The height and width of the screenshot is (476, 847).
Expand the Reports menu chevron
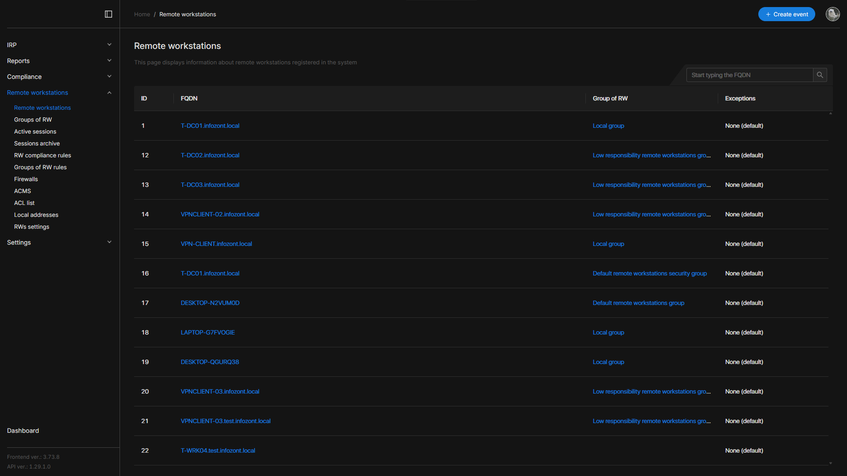[109, 61]
